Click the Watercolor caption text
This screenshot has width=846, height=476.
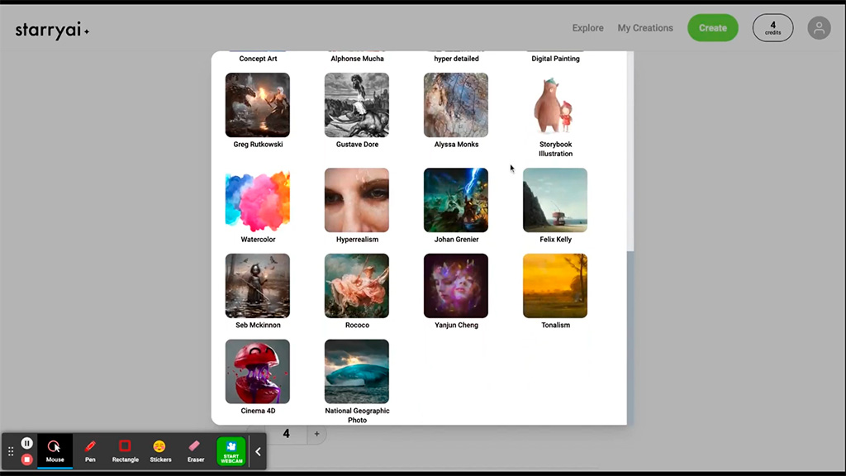click(x=258, y=239)
